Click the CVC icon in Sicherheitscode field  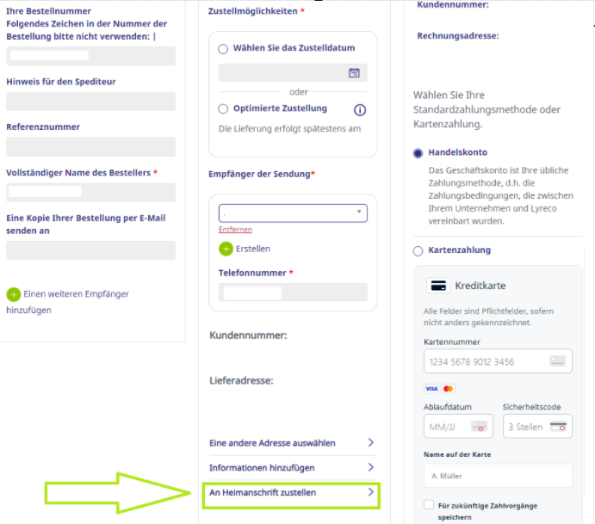[558, 427]
